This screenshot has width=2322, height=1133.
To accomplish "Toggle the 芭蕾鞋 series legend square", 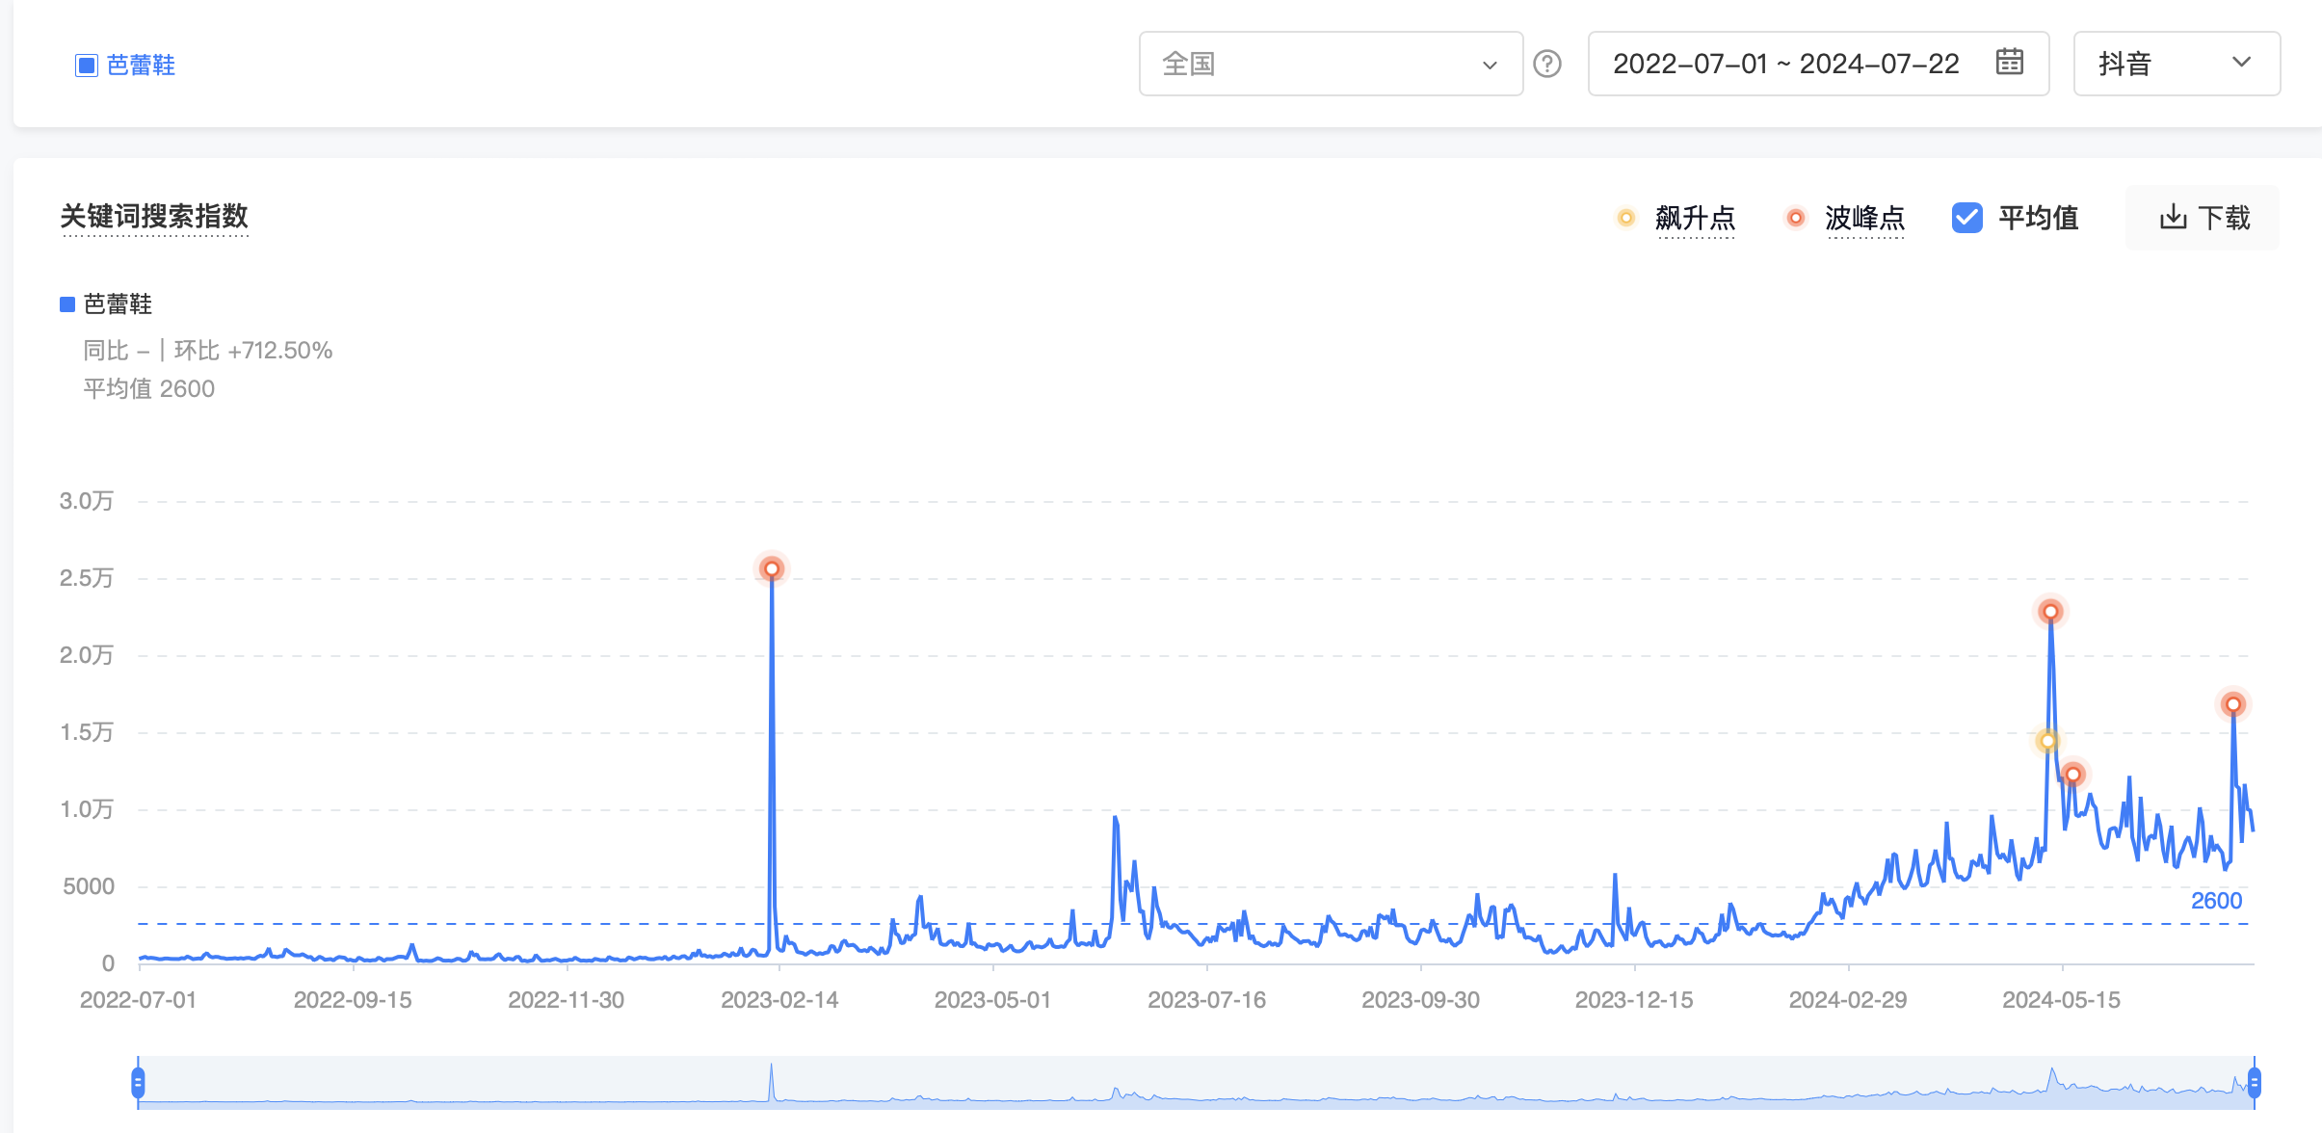I will 67,304.
